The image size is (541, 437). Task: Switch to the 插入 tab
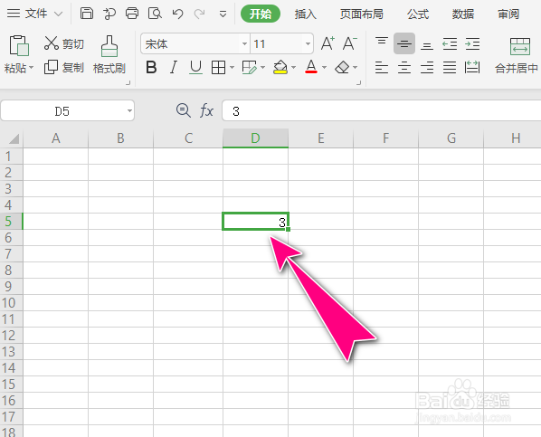pos(306,14)
